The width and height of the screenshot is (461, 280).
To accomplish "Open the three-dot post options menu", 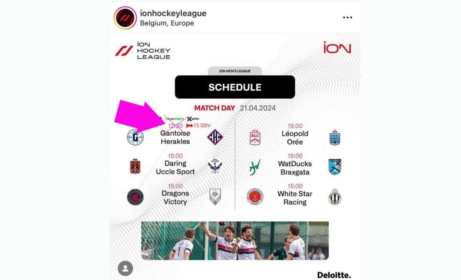I will click(348, 18).
